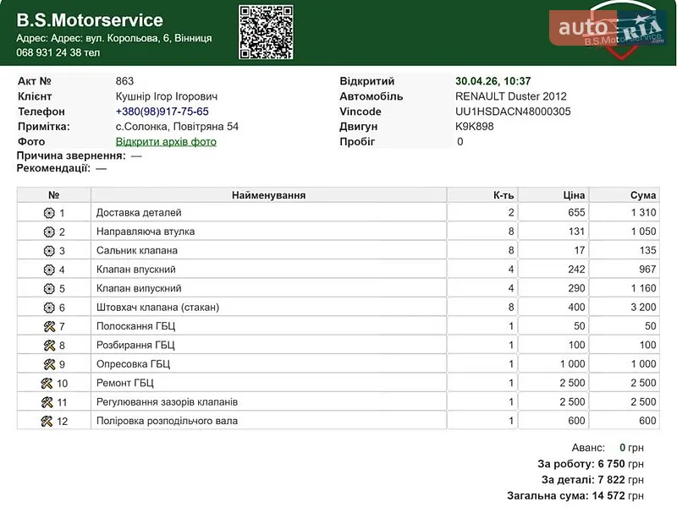Click gear icon on Сальник клапана row

point(49,251)
